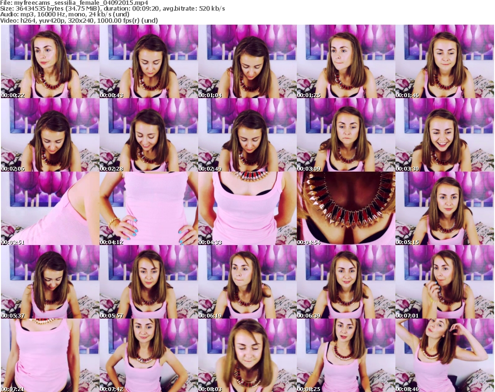Choose the frame at 00:03:09
The width and height of the screenshot is (495, 392).
[346, 135]
